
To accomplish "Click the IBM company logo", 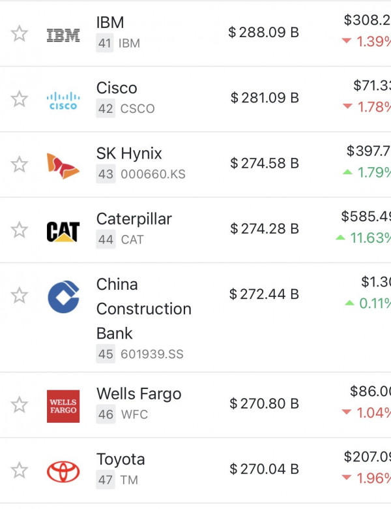I will [x=63, y=34].
